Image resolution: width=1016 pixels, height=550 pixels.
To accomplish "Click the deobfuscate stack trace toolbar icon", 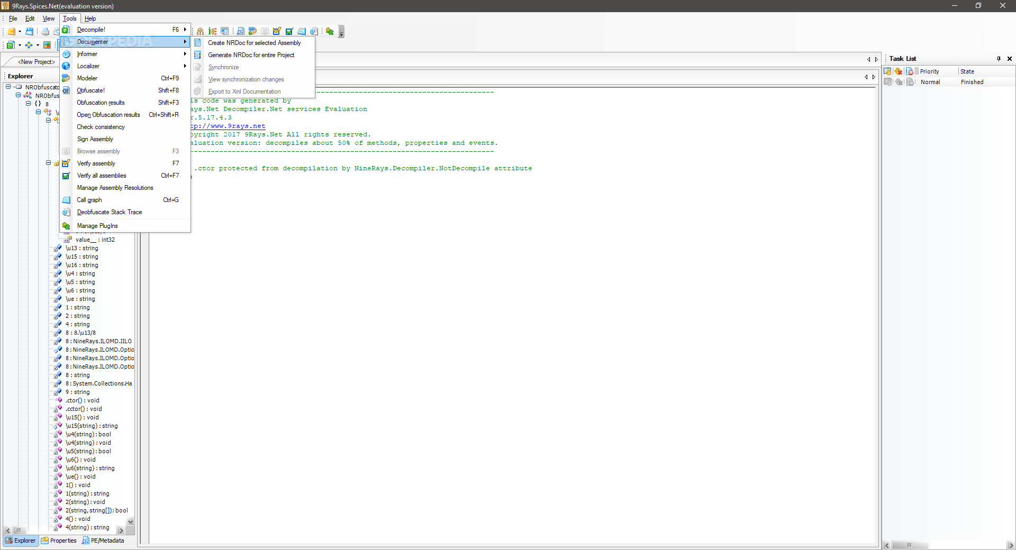I will point(314,32).
